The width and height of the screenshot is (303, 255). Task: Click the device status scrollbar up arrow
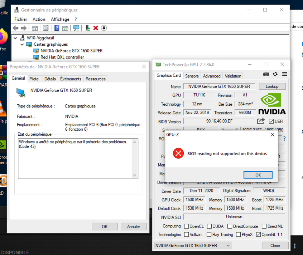pyautogui.click(x=135, y=142)
